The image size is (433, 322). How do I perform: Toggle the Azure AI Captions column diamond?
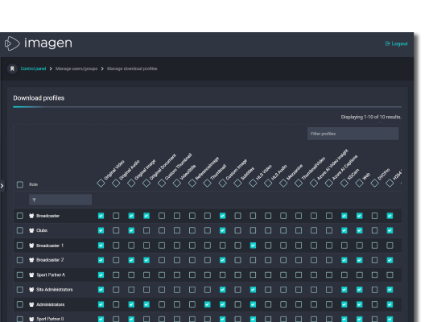point(329,183)
